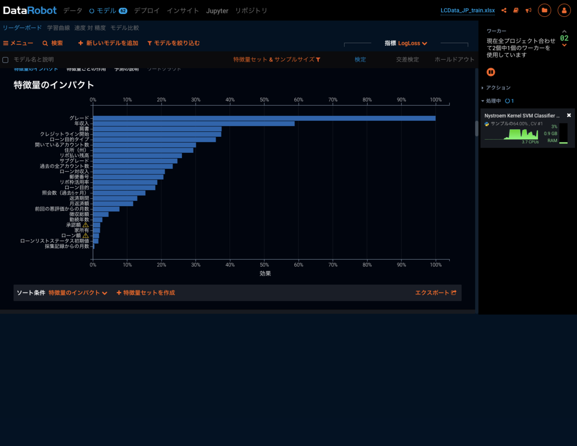This screenshot has width=577, height=446.
Task: Expand the アクション section
Action: (x=496, y=88)
